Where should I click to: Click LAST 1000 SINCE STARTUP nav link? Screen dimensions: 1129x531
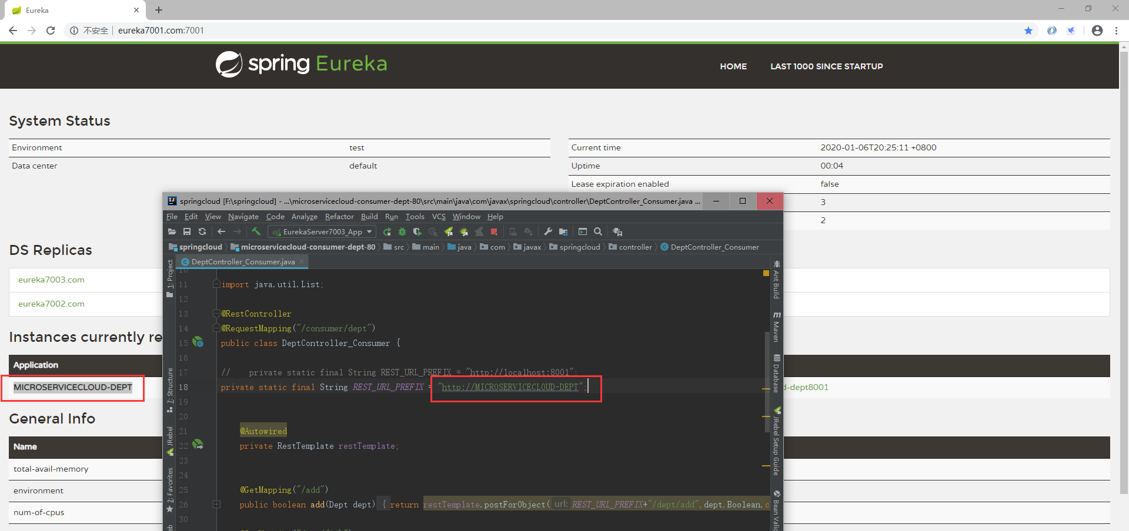[826, 66]
